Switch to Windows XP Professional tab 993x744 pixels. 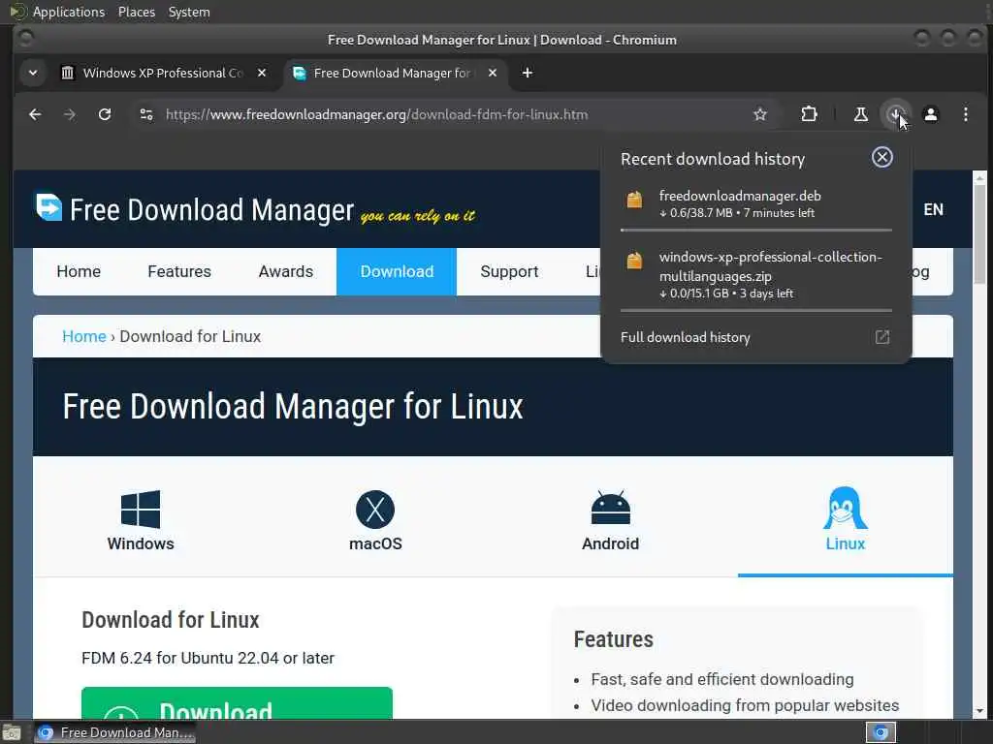(163, 73)
